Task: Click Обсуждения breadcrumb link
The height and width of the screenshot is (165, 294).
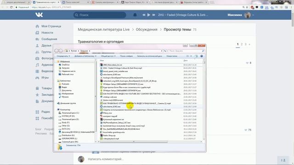Action: point(147,29)
